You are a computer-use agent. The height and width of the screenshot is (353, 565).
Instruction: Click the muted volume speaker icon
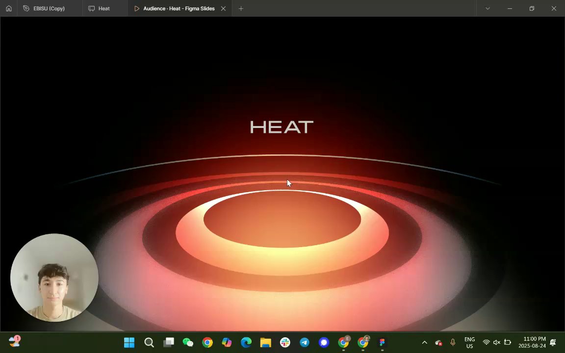pyautogui.click(x=496, y=343)
